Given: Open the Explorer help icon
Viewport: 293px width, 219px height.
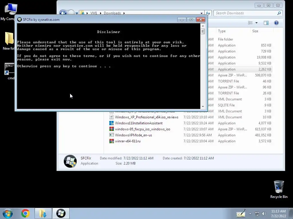Looking at the screenshot, I should [276, 23].
